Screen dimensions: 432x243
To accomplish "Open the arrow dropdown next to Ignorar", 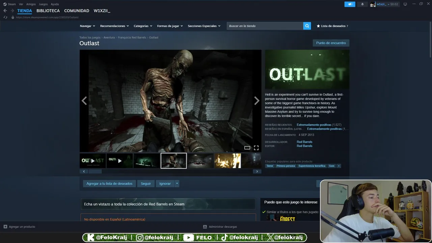I will point(177,184).
